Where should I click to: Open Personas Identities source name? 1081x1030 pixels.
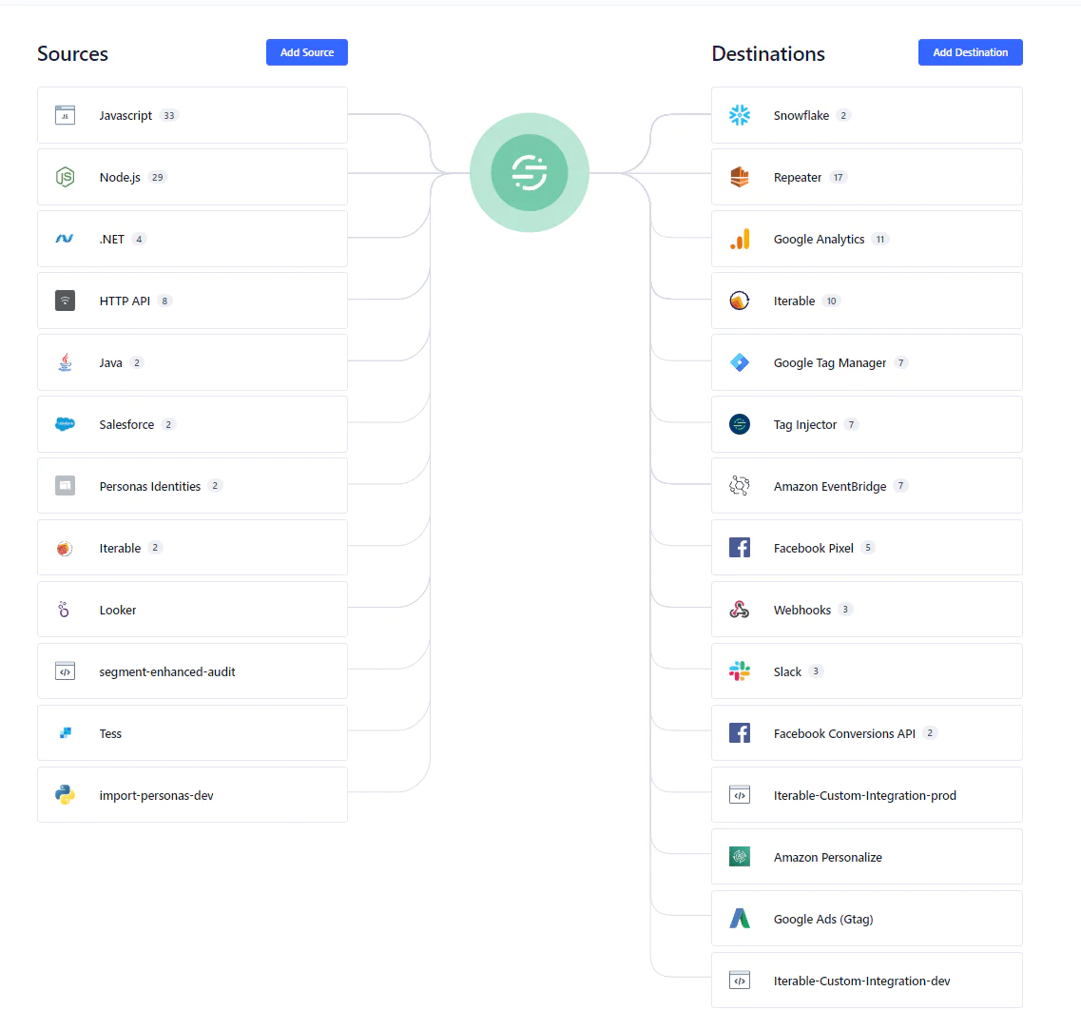(150, 486)
